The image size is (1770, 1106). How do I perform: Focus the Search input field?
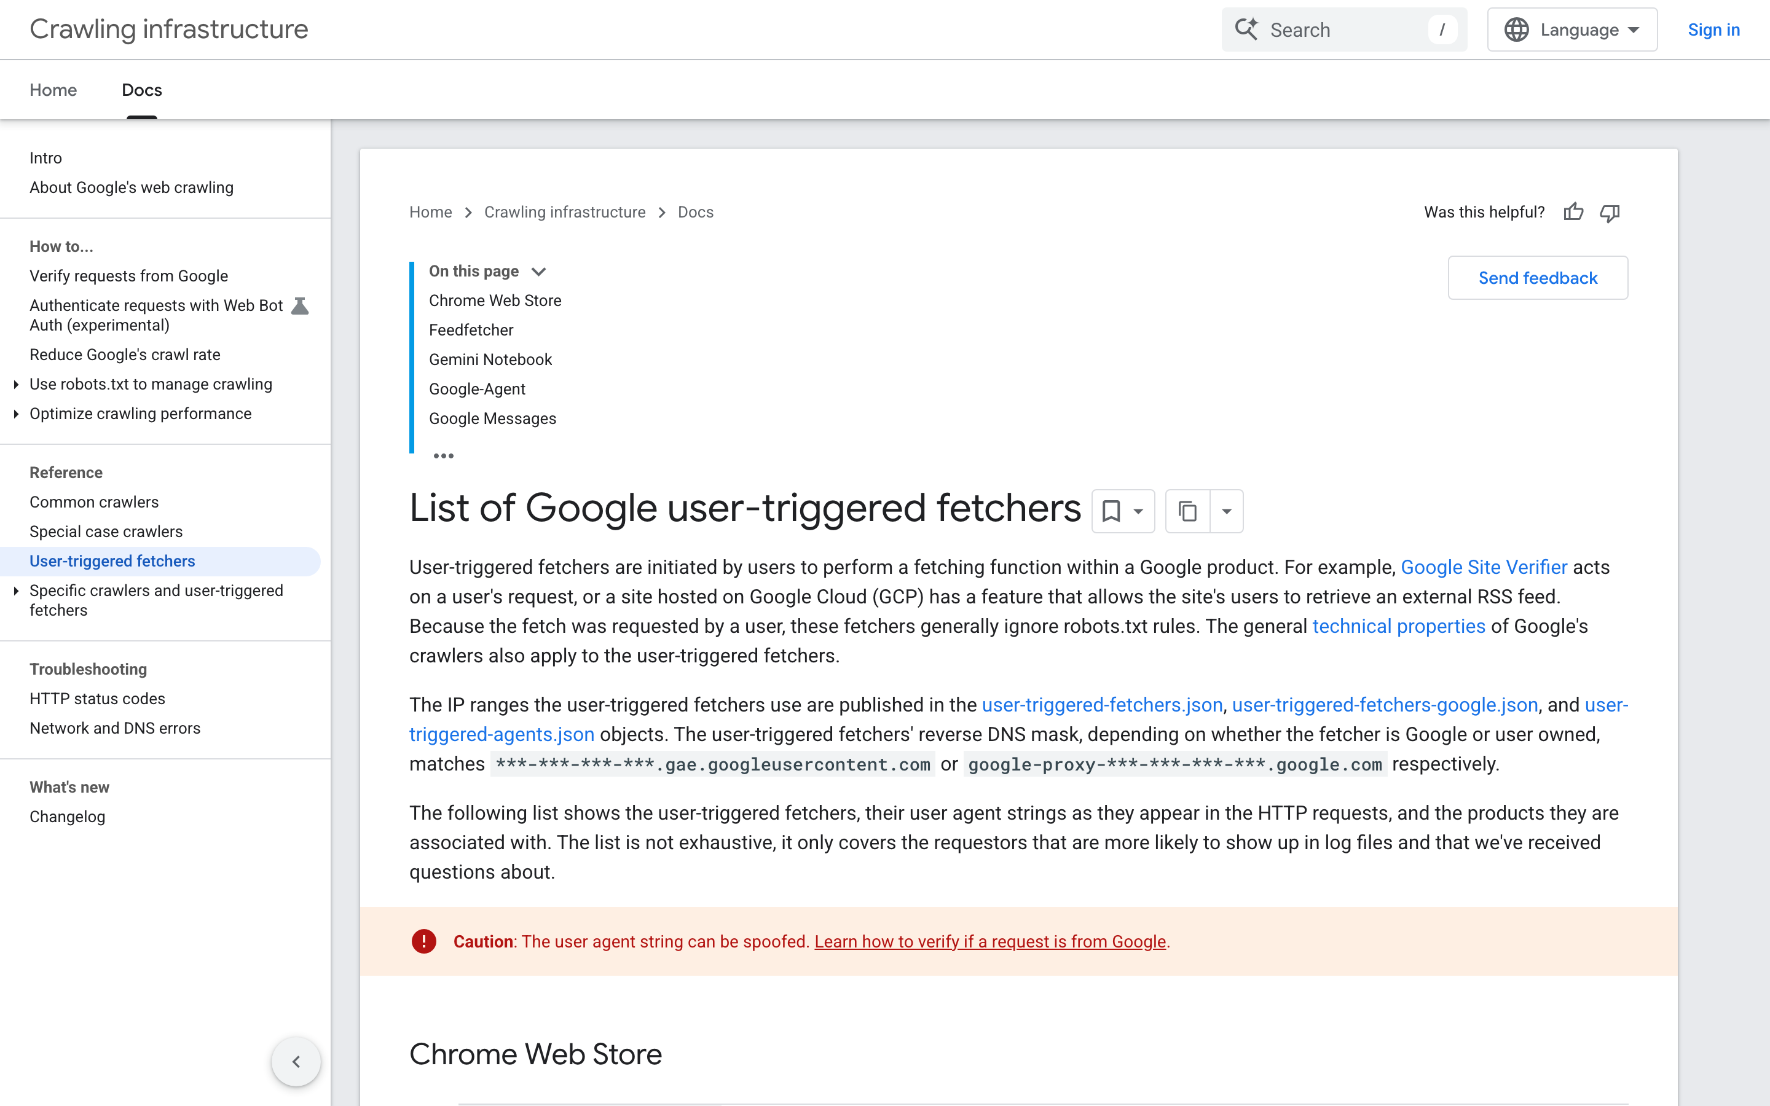click(x=1344, y=30)
